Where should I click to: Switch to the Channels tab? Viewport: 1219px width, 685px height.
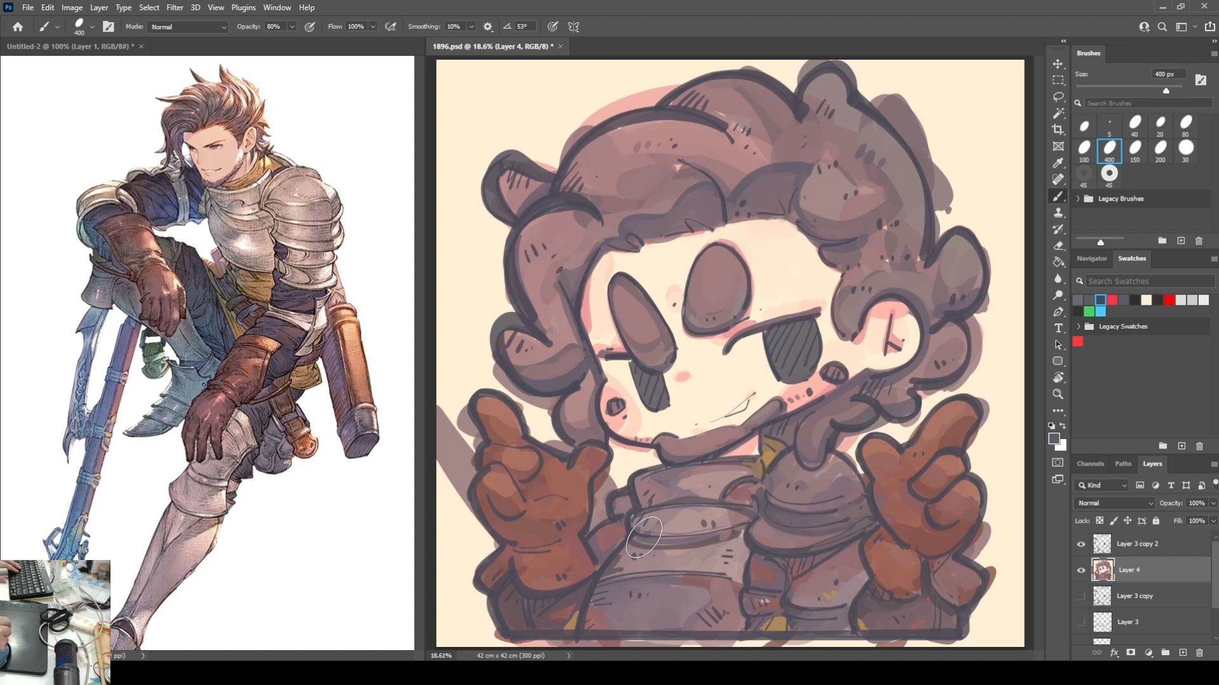(x=1090, y=464)
